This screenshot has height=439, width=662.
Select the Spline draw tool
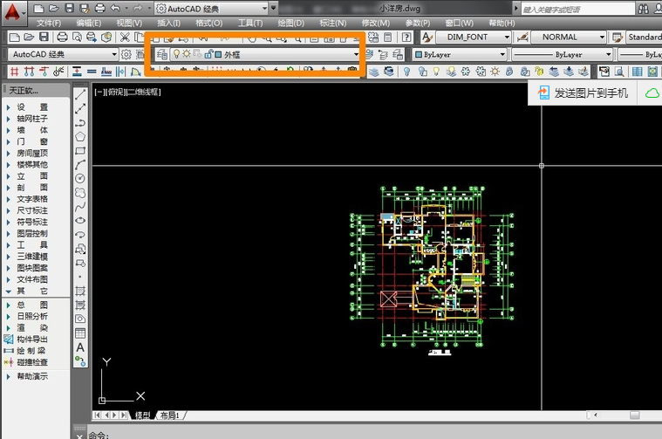pyautogui.click(x=80, y=207)
